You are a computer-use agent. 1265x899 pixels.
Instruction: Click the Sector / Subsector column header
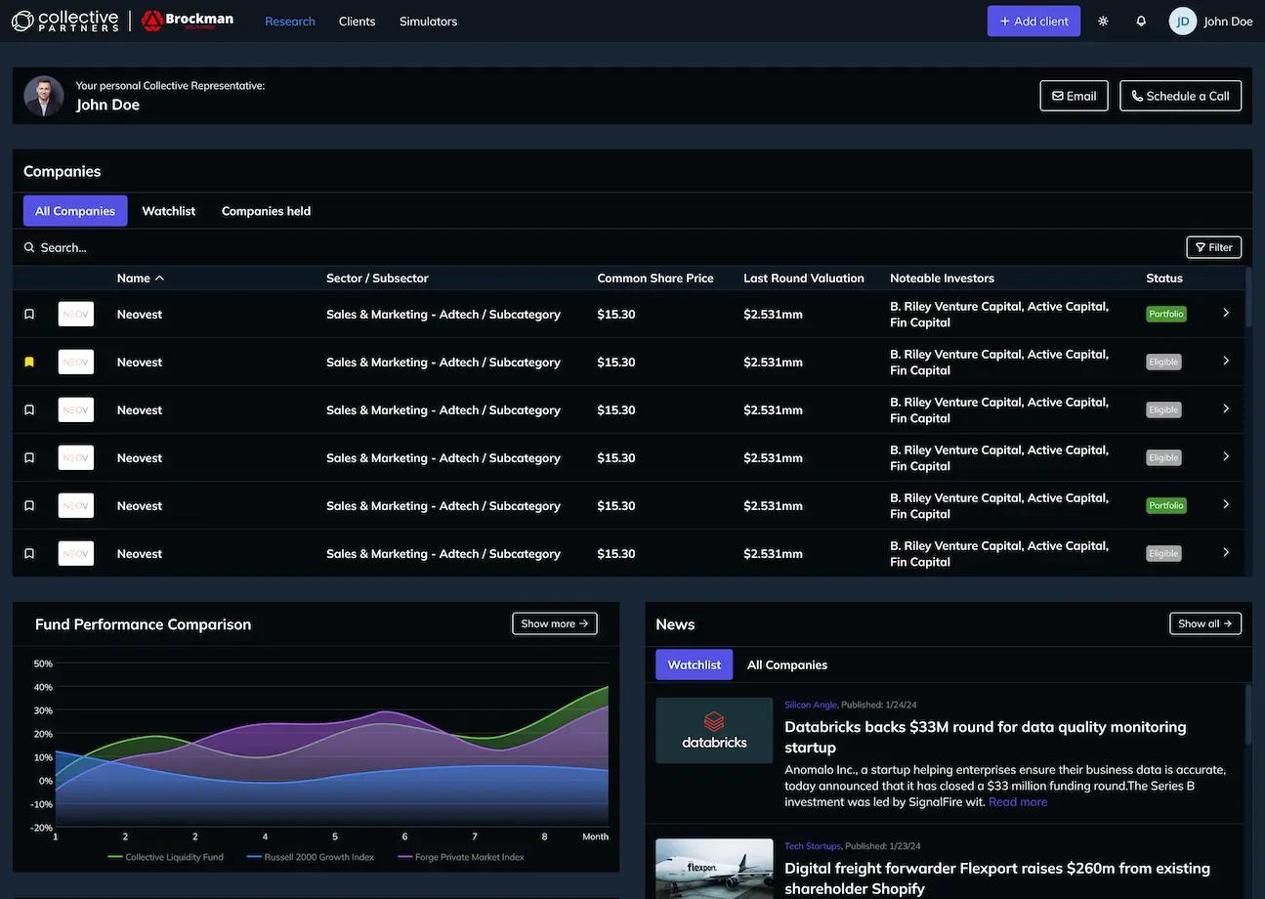click(x=377, y=278)
